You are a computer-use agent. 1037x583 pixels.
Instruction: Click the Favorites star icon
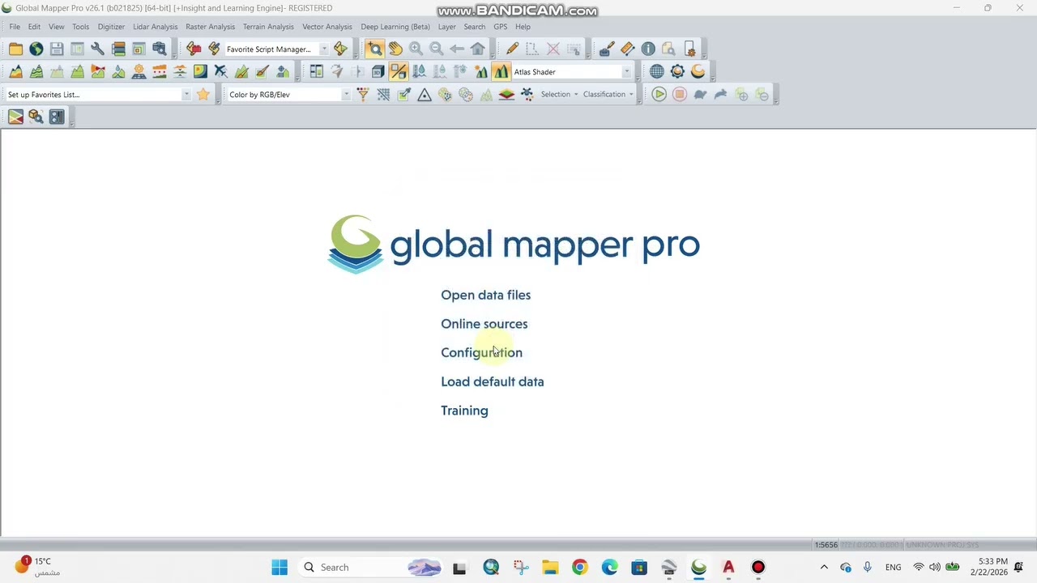coord(203,95)
